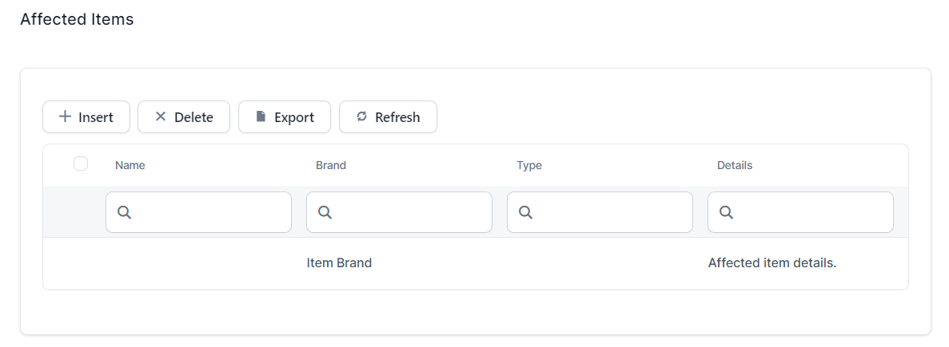This screenshot has width=949, height=347.
Task: Tick the select-all checkbox in table header
Action: coord(81,164)
